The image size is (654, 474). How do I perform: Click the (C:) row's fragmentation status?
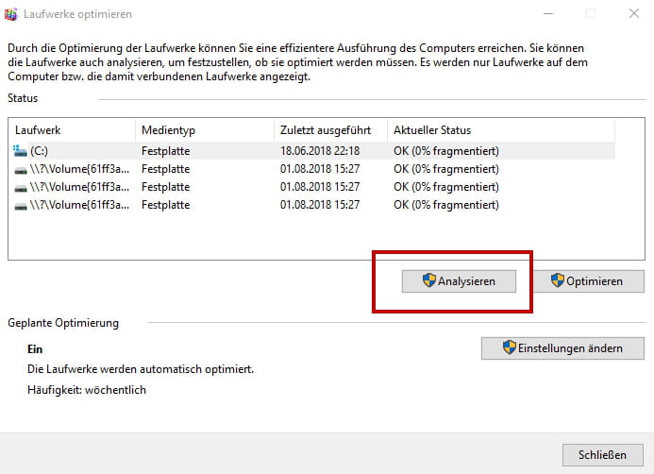(445, 151)
